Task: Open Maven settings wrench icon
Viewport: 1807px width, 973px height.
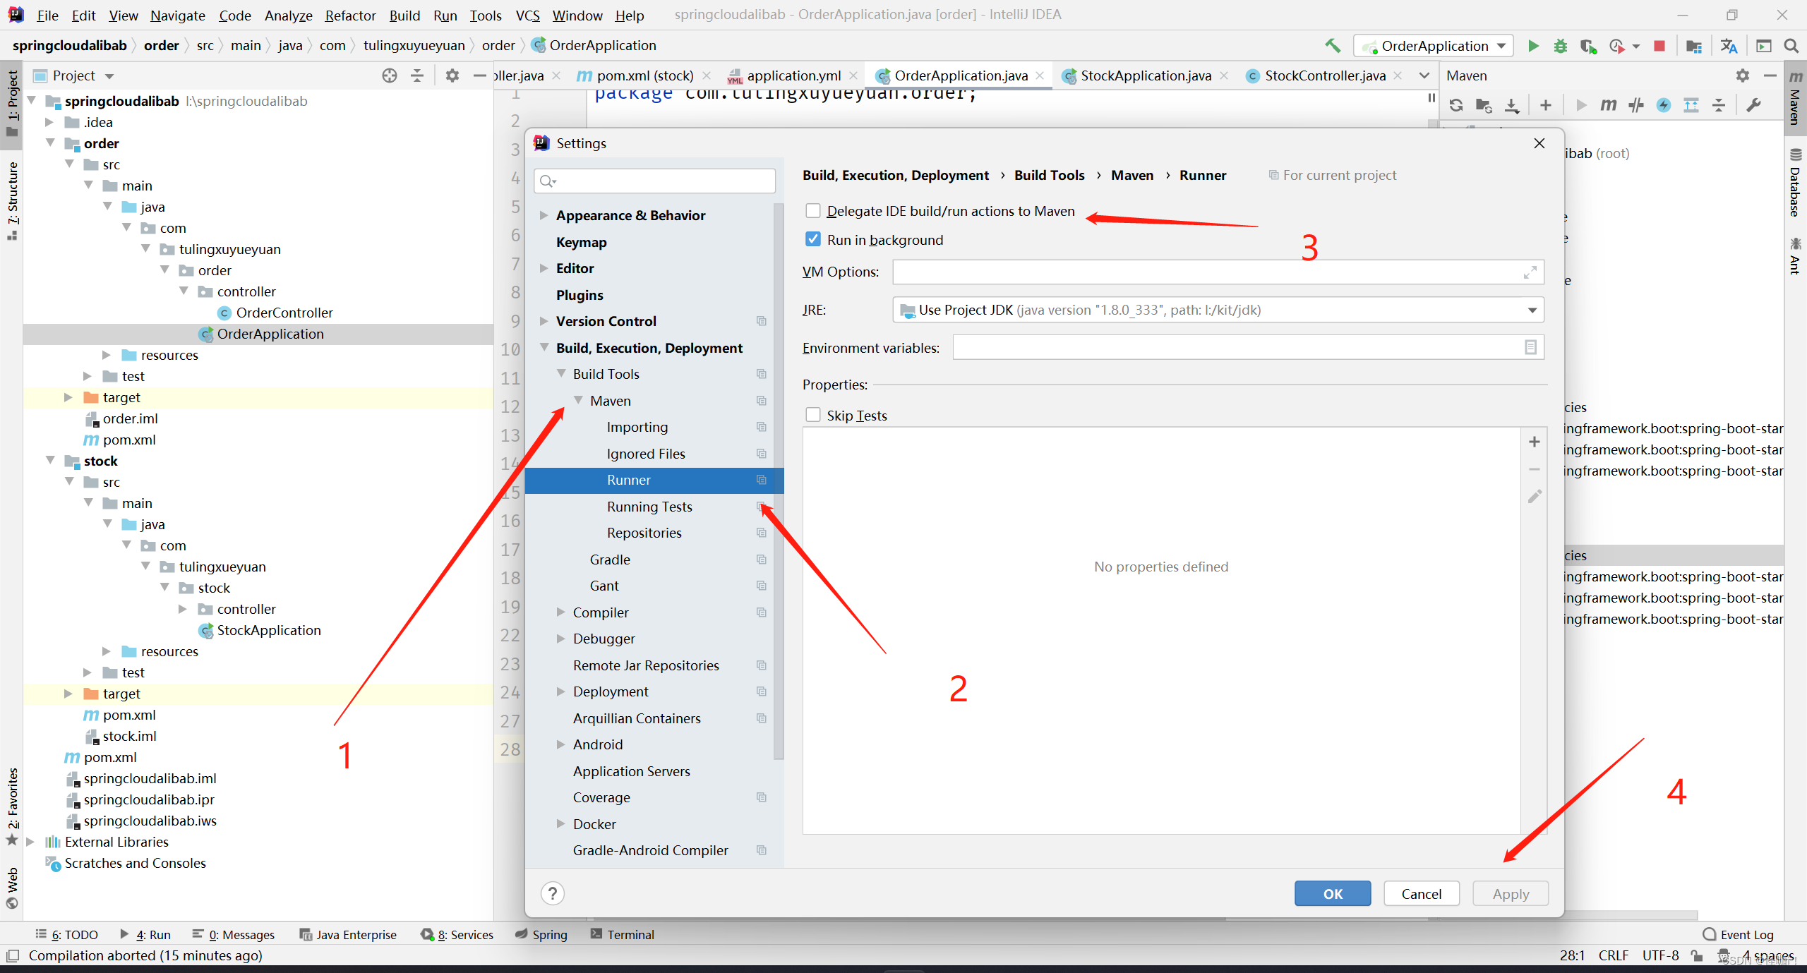Action: click(1753, 105)
